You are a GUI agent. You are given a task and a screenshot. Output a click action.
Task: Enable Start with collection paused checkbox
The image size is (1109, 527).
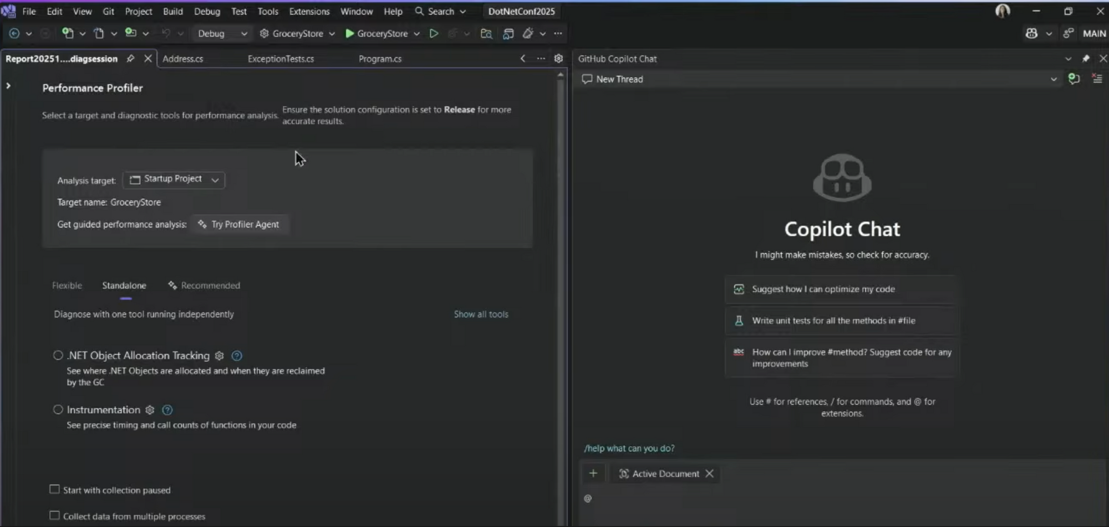[54, 489]
